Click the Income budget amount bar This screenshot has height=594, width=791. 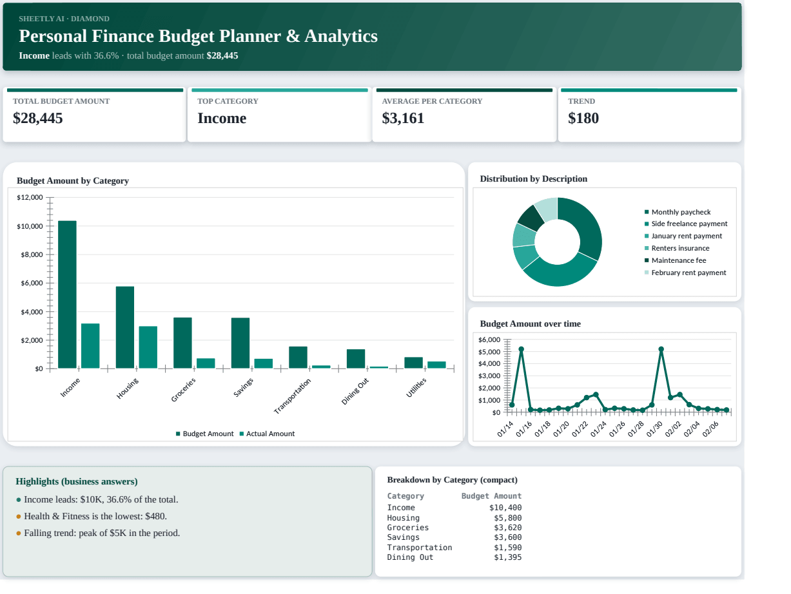coord(67,294)
